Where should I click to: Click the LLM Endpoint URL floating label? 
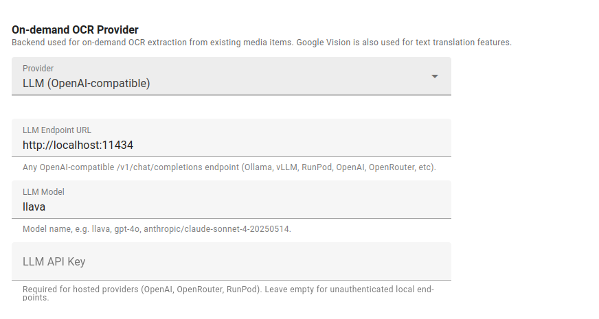pos(57,130)
